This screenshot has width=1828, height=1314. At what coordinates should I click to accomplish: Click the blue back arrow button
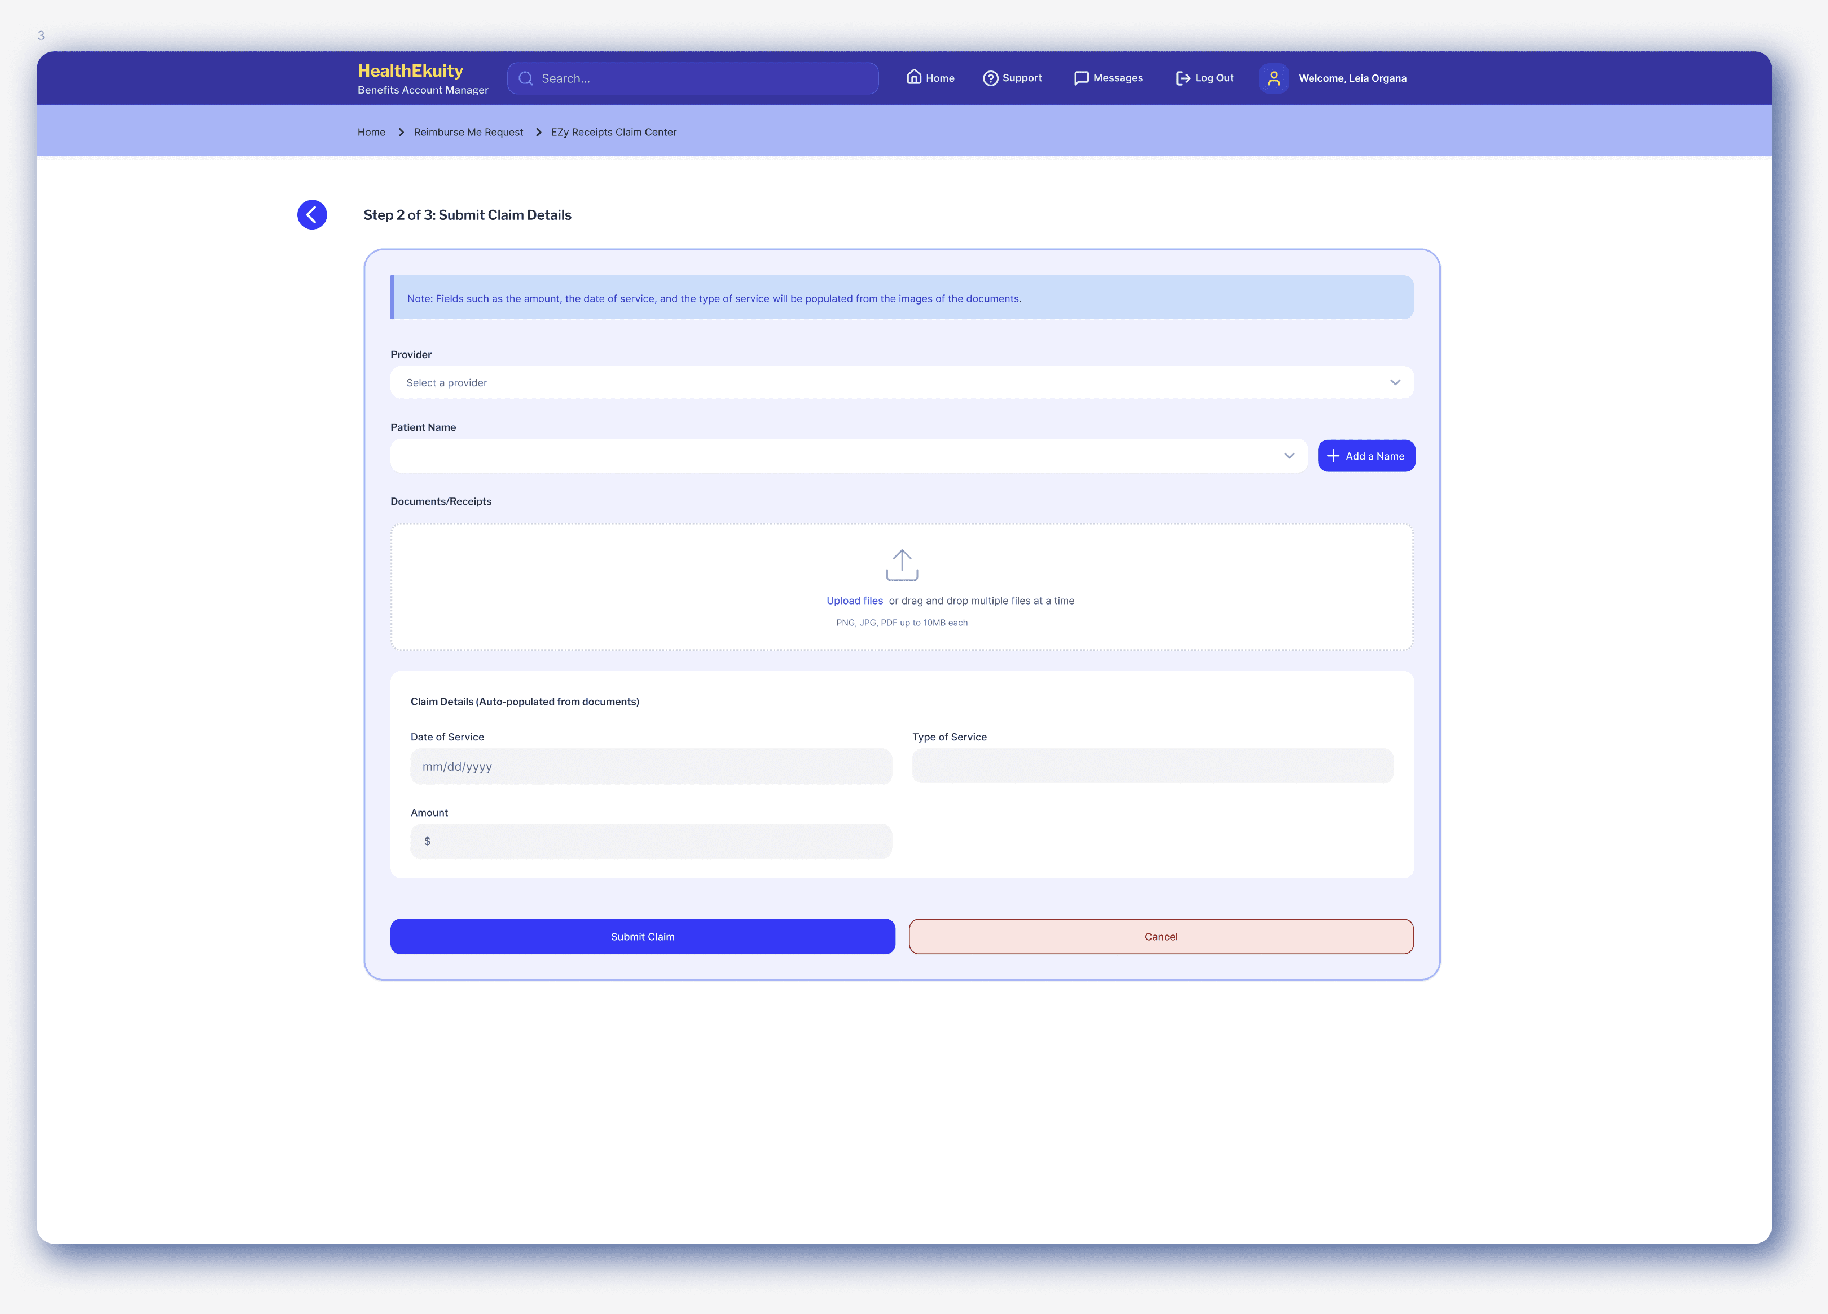click(x=312, y=214)
